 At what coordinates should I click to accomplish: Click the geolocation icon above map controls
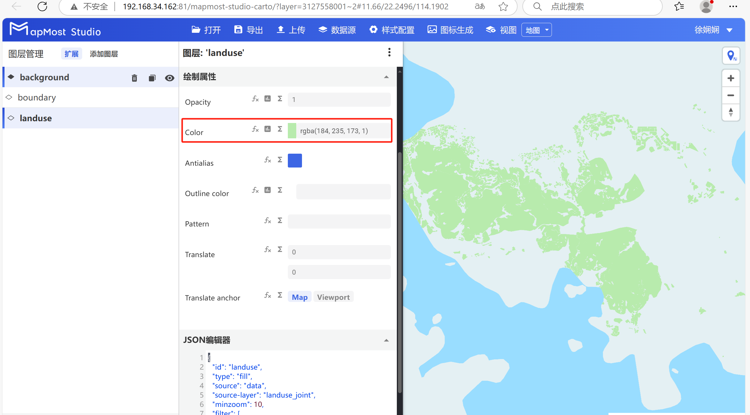tap(732, 56)
